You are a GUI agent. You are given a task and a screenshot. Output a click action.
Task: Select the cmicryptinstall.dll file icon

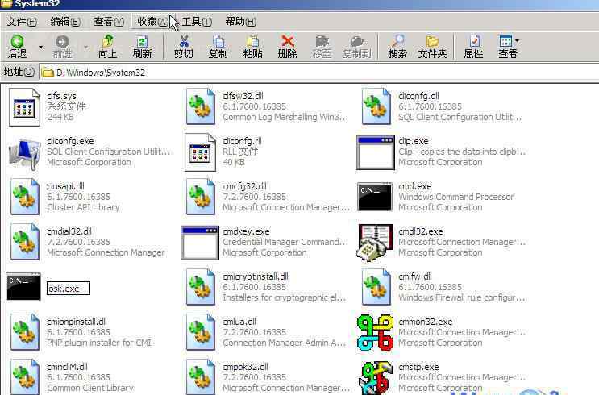(200, 287)
